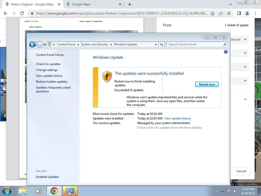Click the refresh button beside address bar
This screenshot has height=196, width=261.
point(162,44)
